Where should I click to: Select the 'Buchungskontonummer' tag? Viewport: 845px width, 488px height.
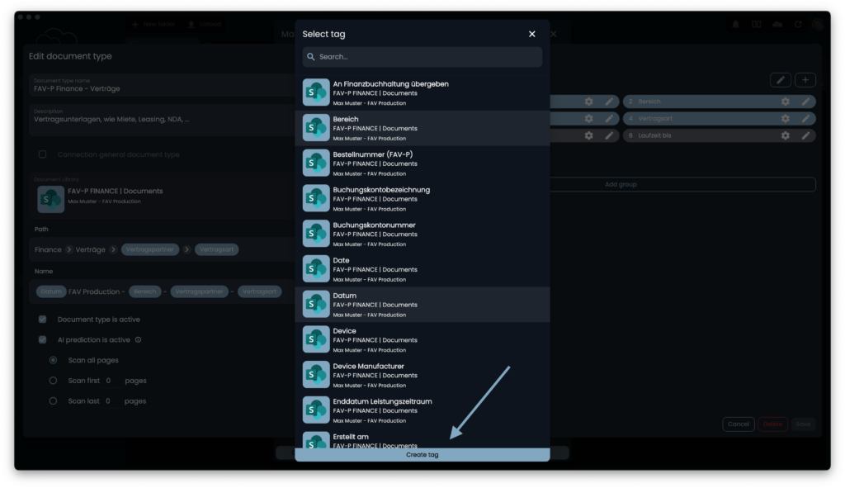tap(422, 234)
